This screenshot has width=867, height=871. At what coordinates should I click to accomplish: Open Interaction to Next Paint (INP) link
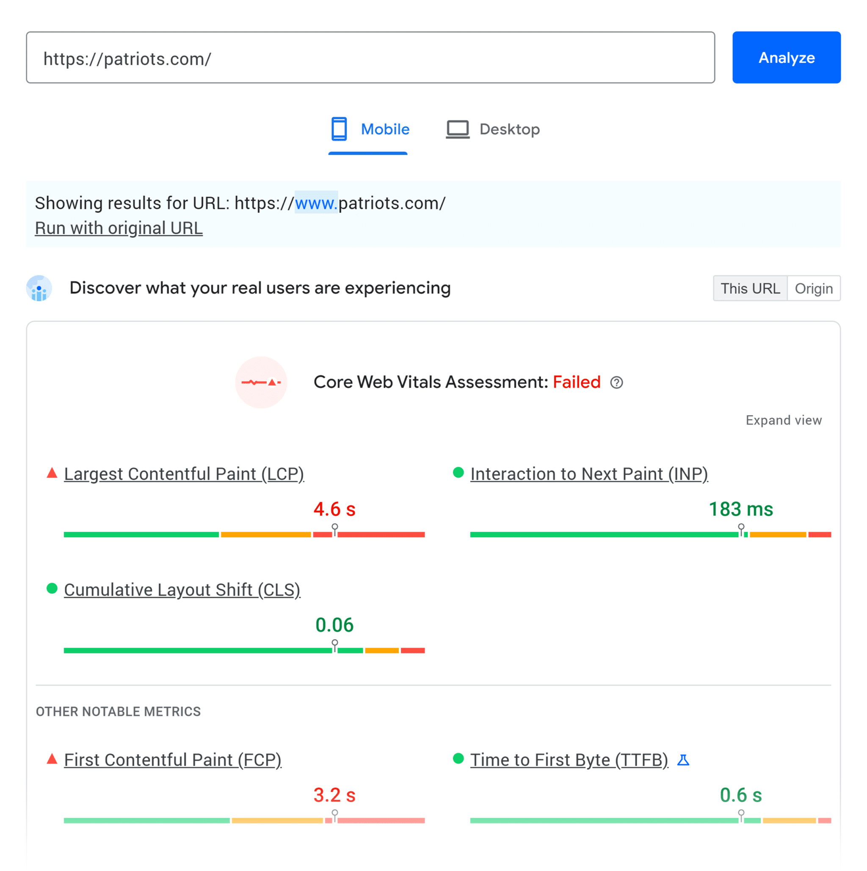click(589, 474)
